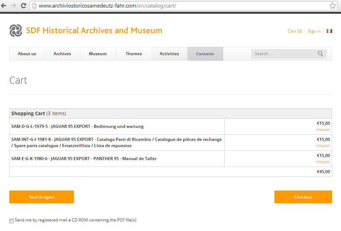Reload the page with refresh icon
Screen dimensions: 341x231
[24, 6]
